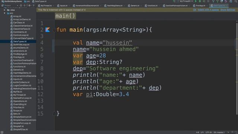Open Overriding.kt in the project tree
The height and width of the screenshot is (134, 238).
20,104
